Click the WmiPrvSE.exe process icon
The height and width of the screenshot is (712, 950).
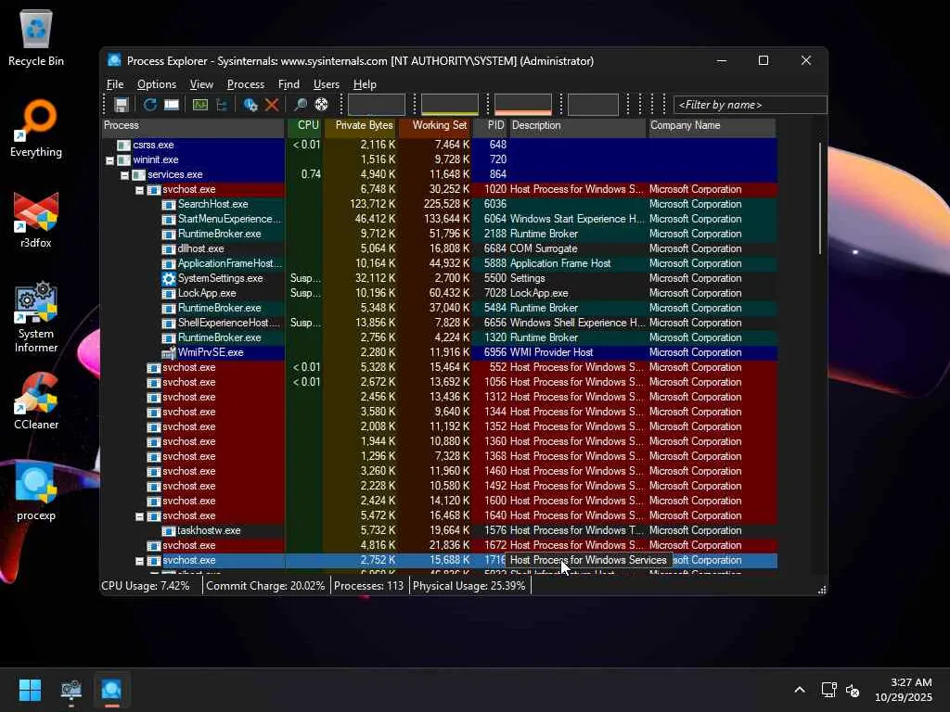[169, 352]
